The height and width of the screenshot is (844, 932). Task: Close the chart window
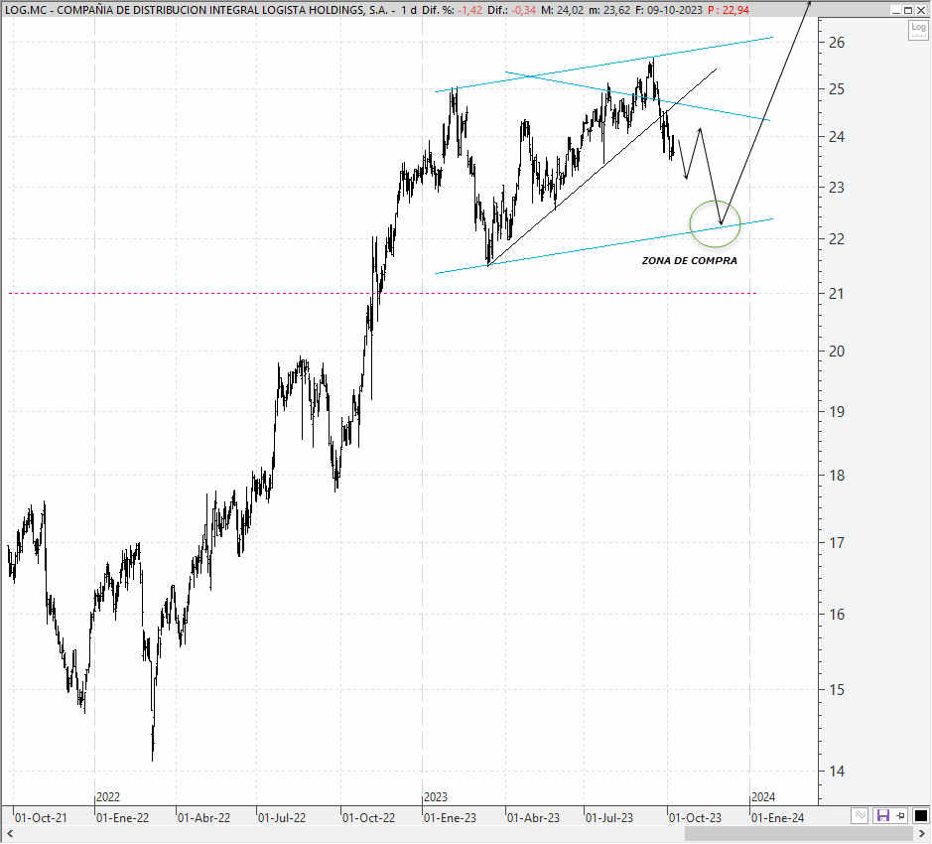click(x=920, y=10)
